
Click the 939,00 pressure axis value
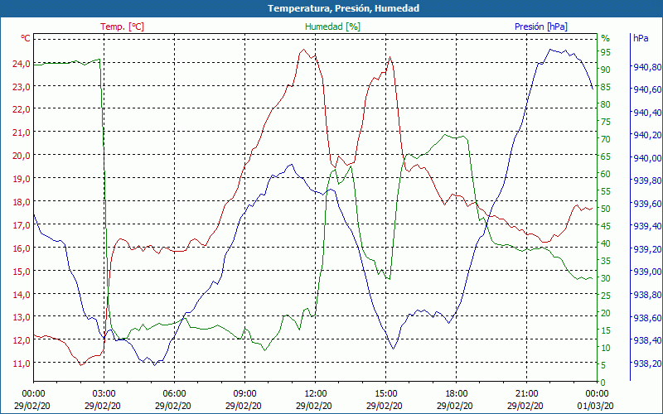point(647,272)
